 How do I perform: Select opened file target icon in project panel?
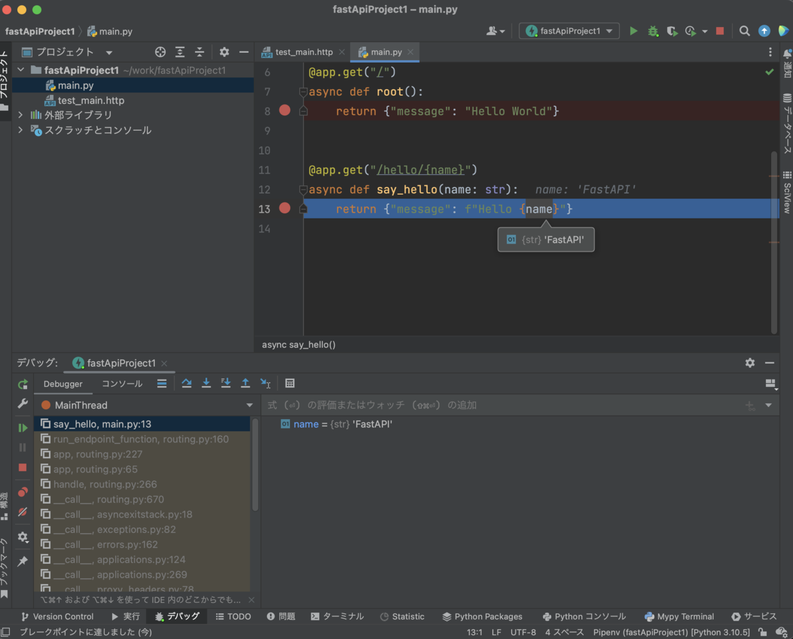coord(160,52)
